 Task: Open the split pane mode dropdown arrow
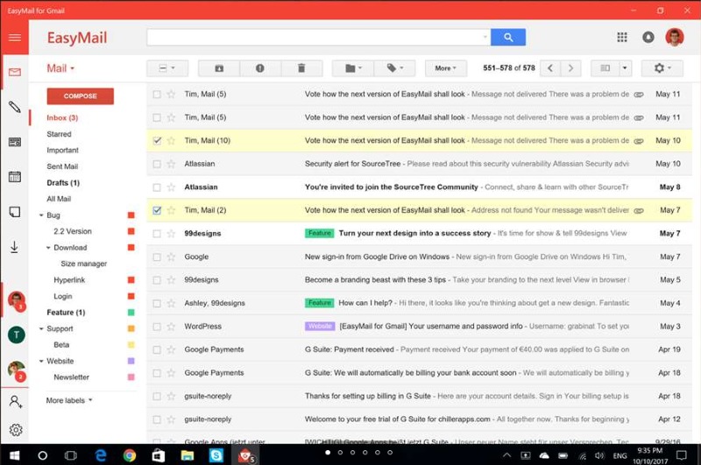coord(625,68)
